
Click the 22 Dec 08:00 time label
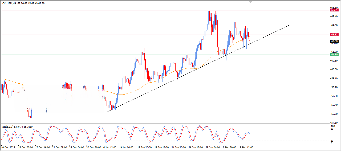click(x=60, y=147)
